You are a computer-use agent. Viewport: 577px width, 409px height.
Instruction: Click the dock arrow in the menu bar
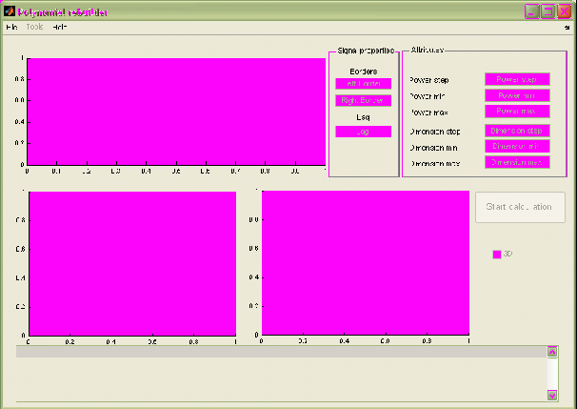pyautogui.click(x=566, y=28)
